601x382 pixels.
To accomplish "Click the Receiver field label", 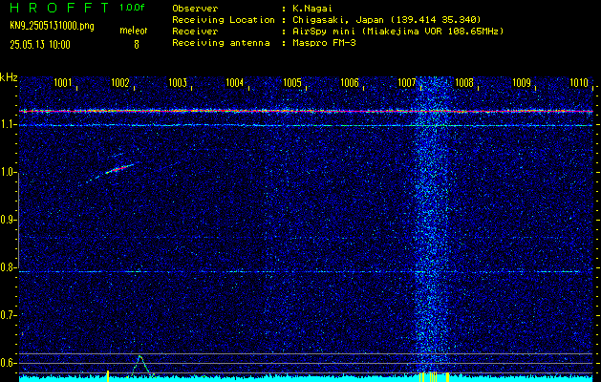I will pos(195,31).
